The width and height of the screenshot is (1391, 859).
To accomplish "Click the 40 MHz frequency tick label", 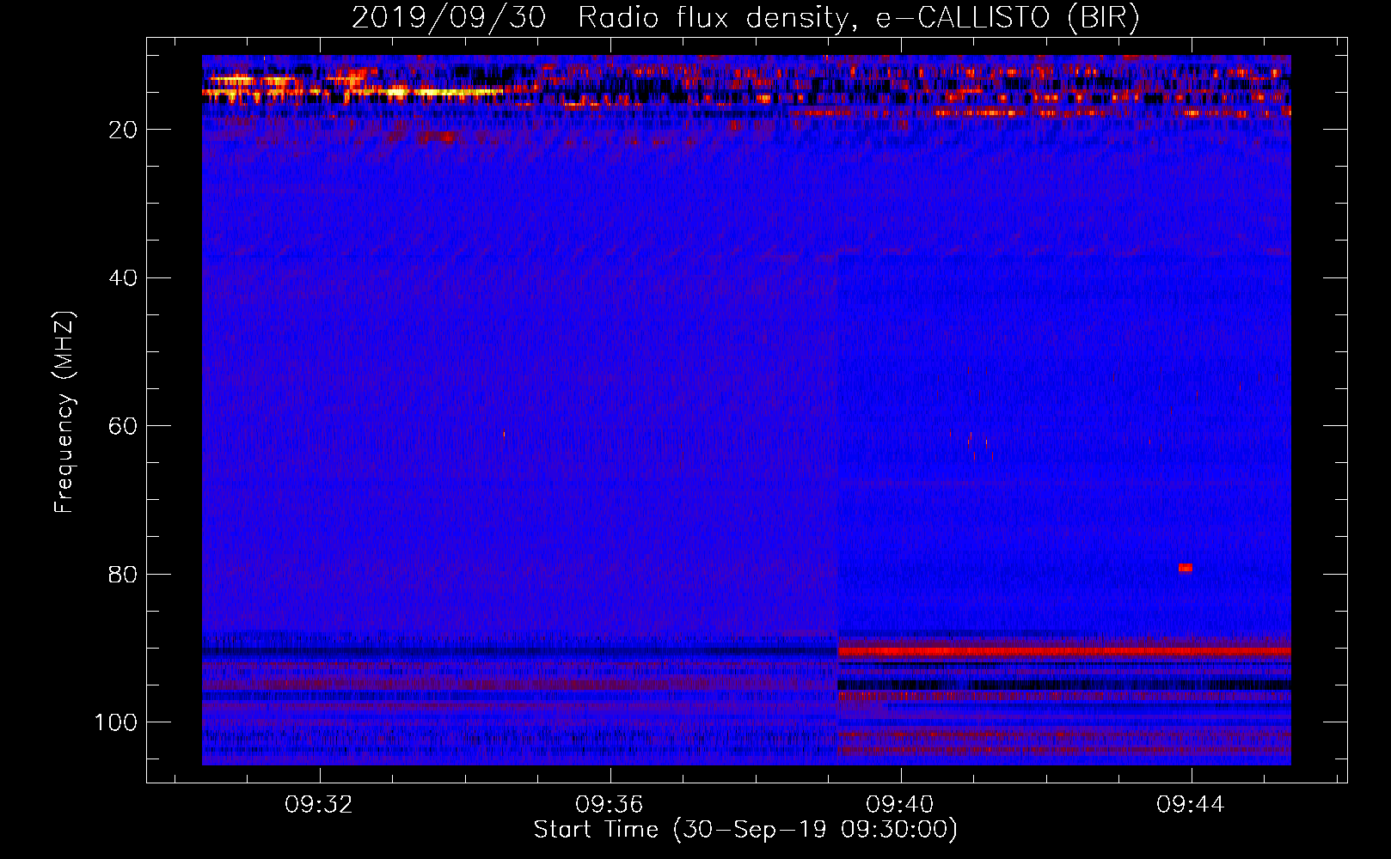I will (123, 277).
